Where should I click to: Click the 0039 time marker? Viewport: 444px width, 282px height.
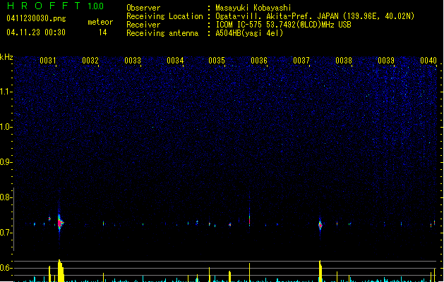coord(386,60)
